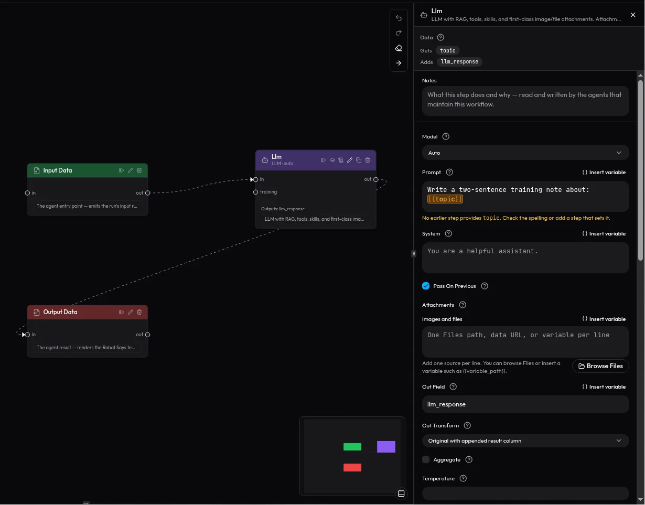
Task: Click help icon next to Model
Action: pyautogui.click(x=446, y=136)
